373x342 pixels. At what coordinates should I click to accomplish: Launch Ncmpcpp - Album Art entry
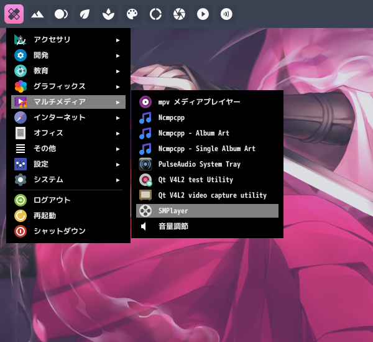tap(207, 133)
